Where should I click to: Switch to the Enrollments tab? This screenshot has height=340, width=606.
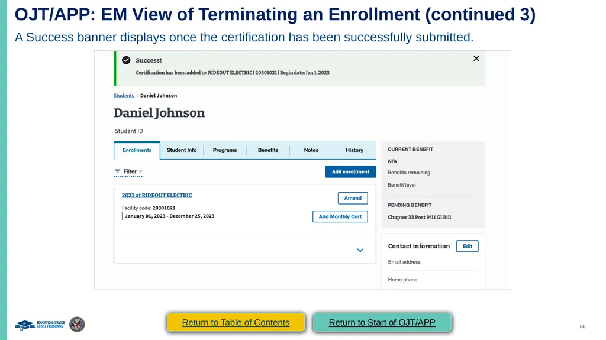coord(137,150)
